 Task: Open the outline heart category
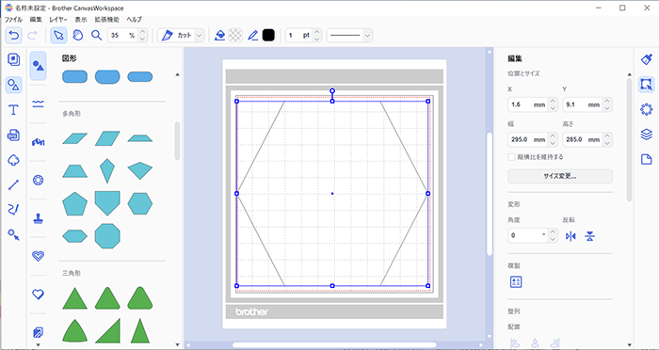pos(39,294)
